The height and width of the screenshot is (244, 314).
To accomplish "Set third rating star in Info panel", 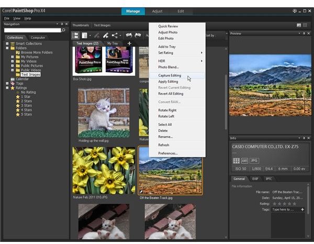I will pos(284,204).
